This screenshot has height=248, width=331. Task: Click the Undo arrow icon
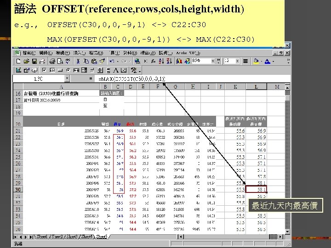point(112,61)
